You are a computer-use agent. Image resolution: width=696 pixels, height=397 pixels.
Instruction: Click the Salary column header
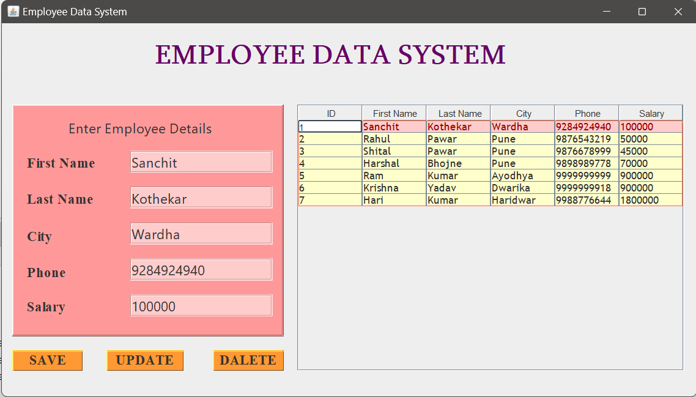(650, 113)
